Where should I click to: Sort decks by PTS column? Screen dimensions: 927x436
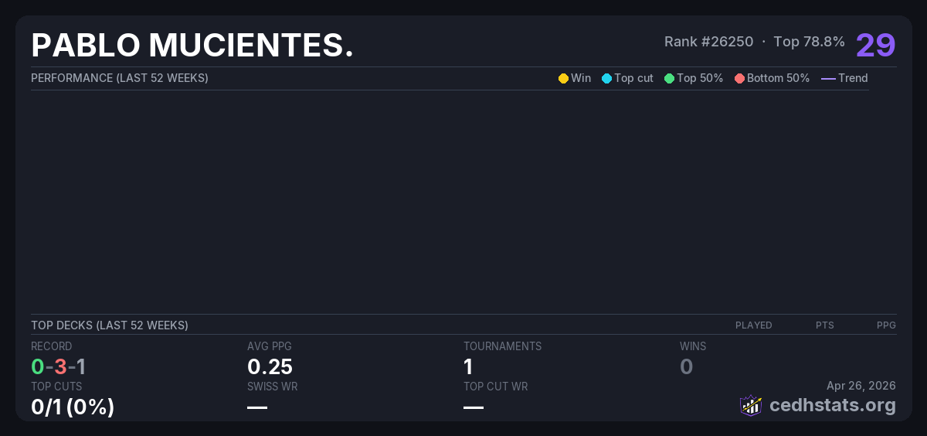click(824, 325)
